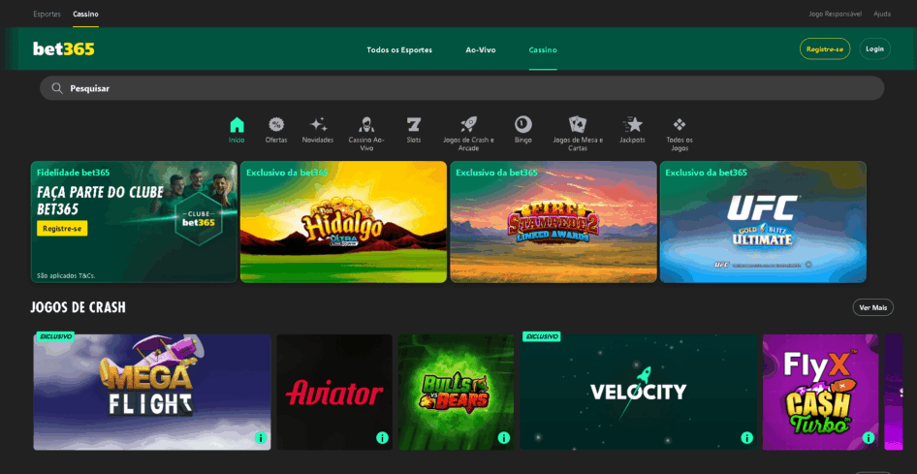Click the Login button
This screenshot has width=917, height=474.
click(875, 49)
